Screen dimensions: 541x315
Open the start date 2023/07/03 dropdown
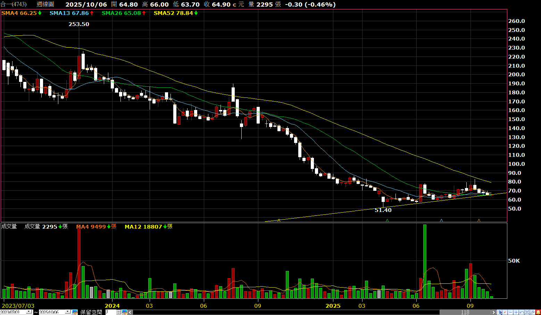point(30,312)
